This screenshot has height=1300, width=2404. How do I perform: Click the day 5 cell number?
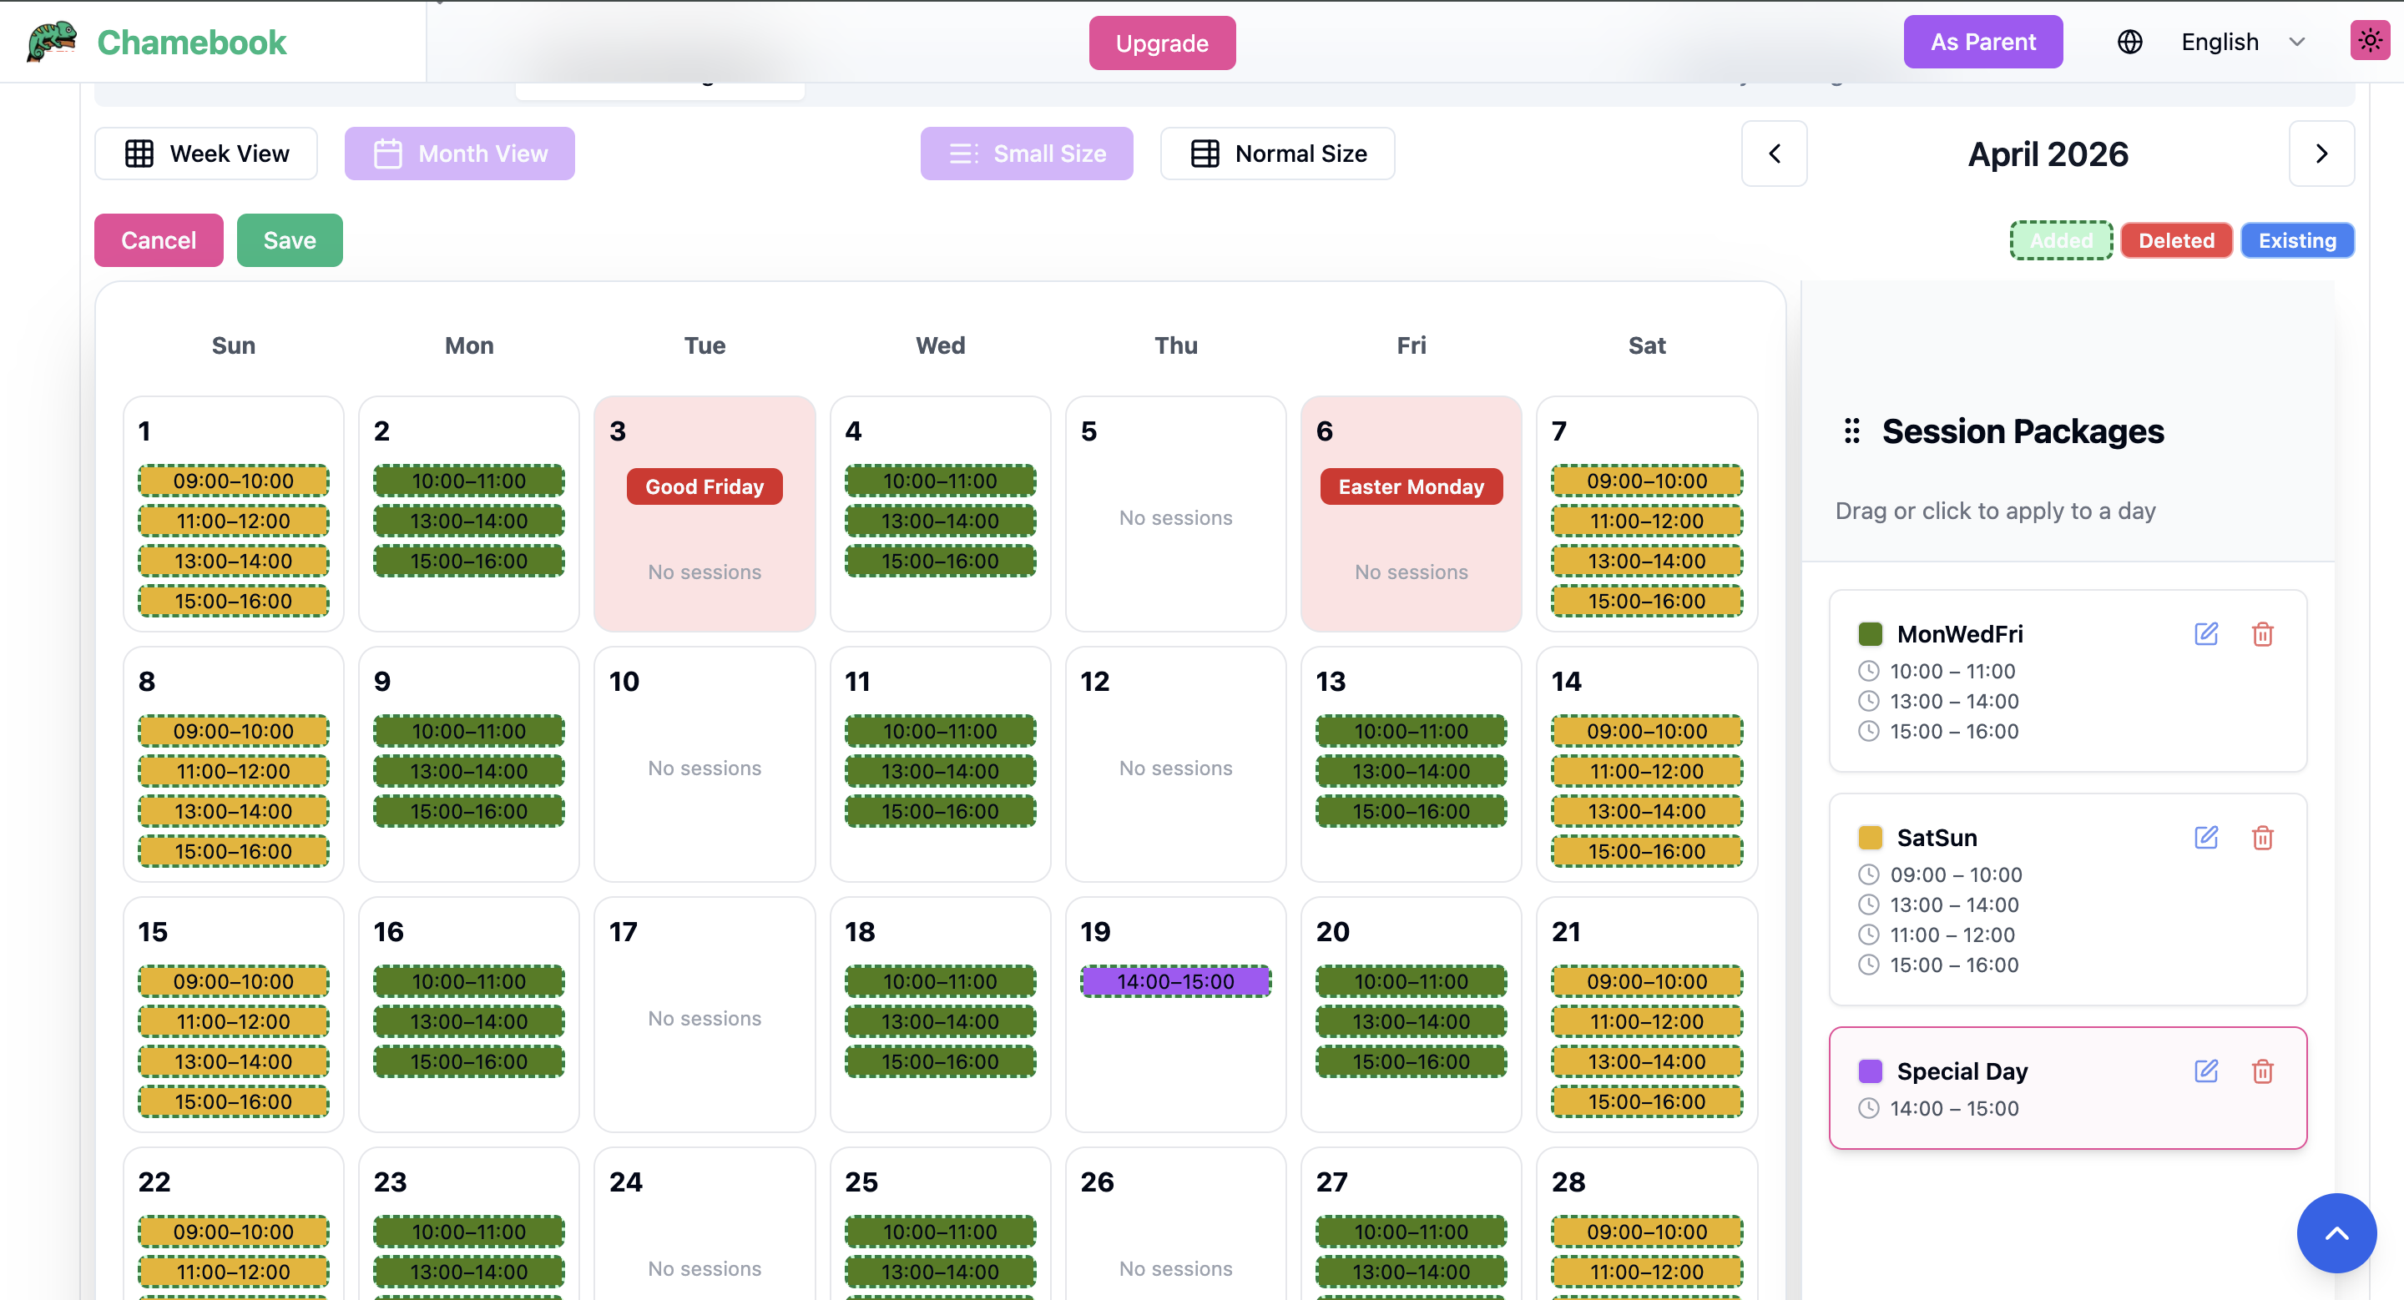tap(1088, 431)
